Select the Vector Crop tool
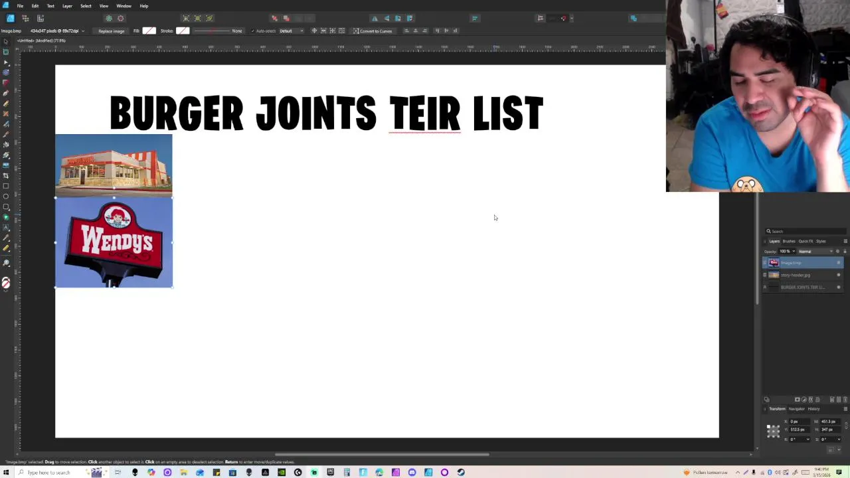Image resolution: width=850 pixels, height=478 pixels. (x=6, y=175)
